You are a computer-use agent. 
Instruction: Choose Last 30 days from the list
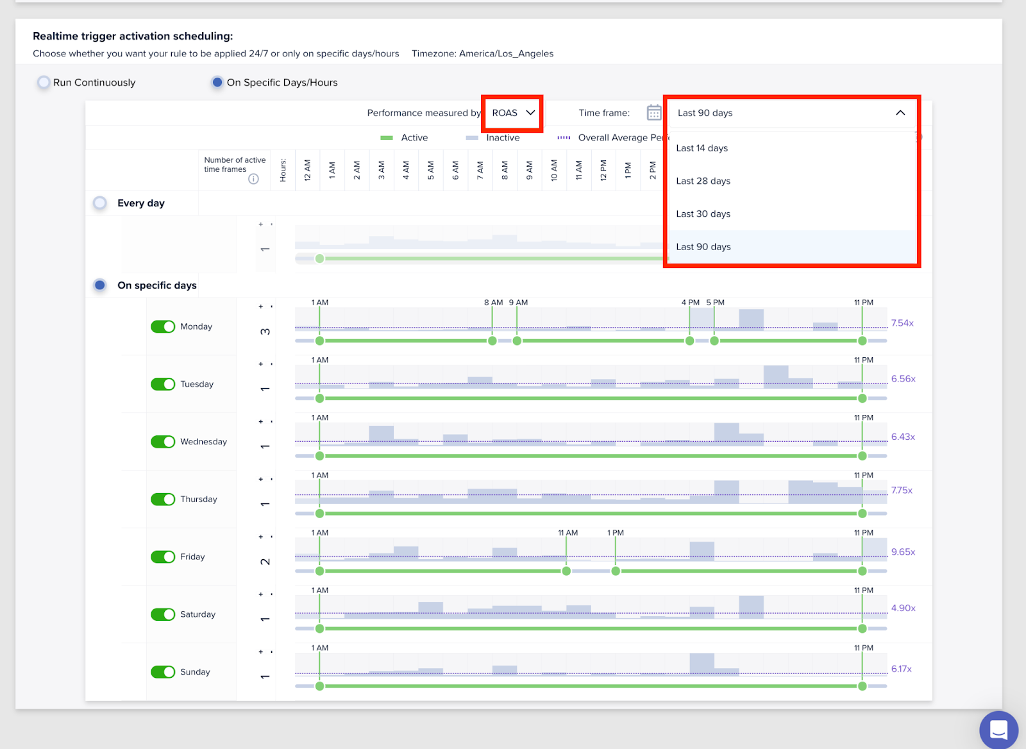tap(793, 214)
